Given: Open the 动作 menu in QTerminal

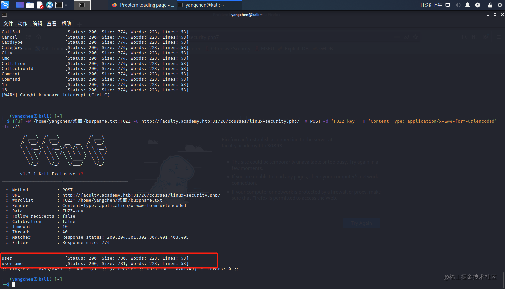Looking at the screenshot, I should point(22,23).
